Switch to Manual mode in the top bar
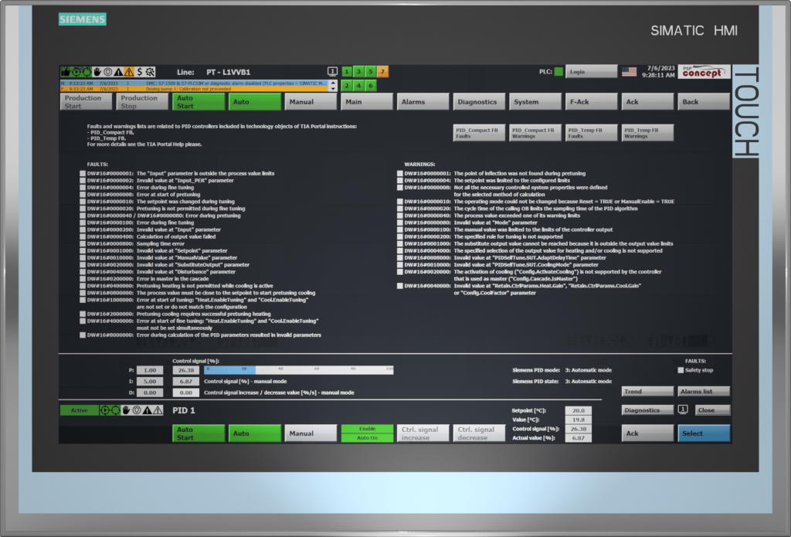 click(311, 101)
